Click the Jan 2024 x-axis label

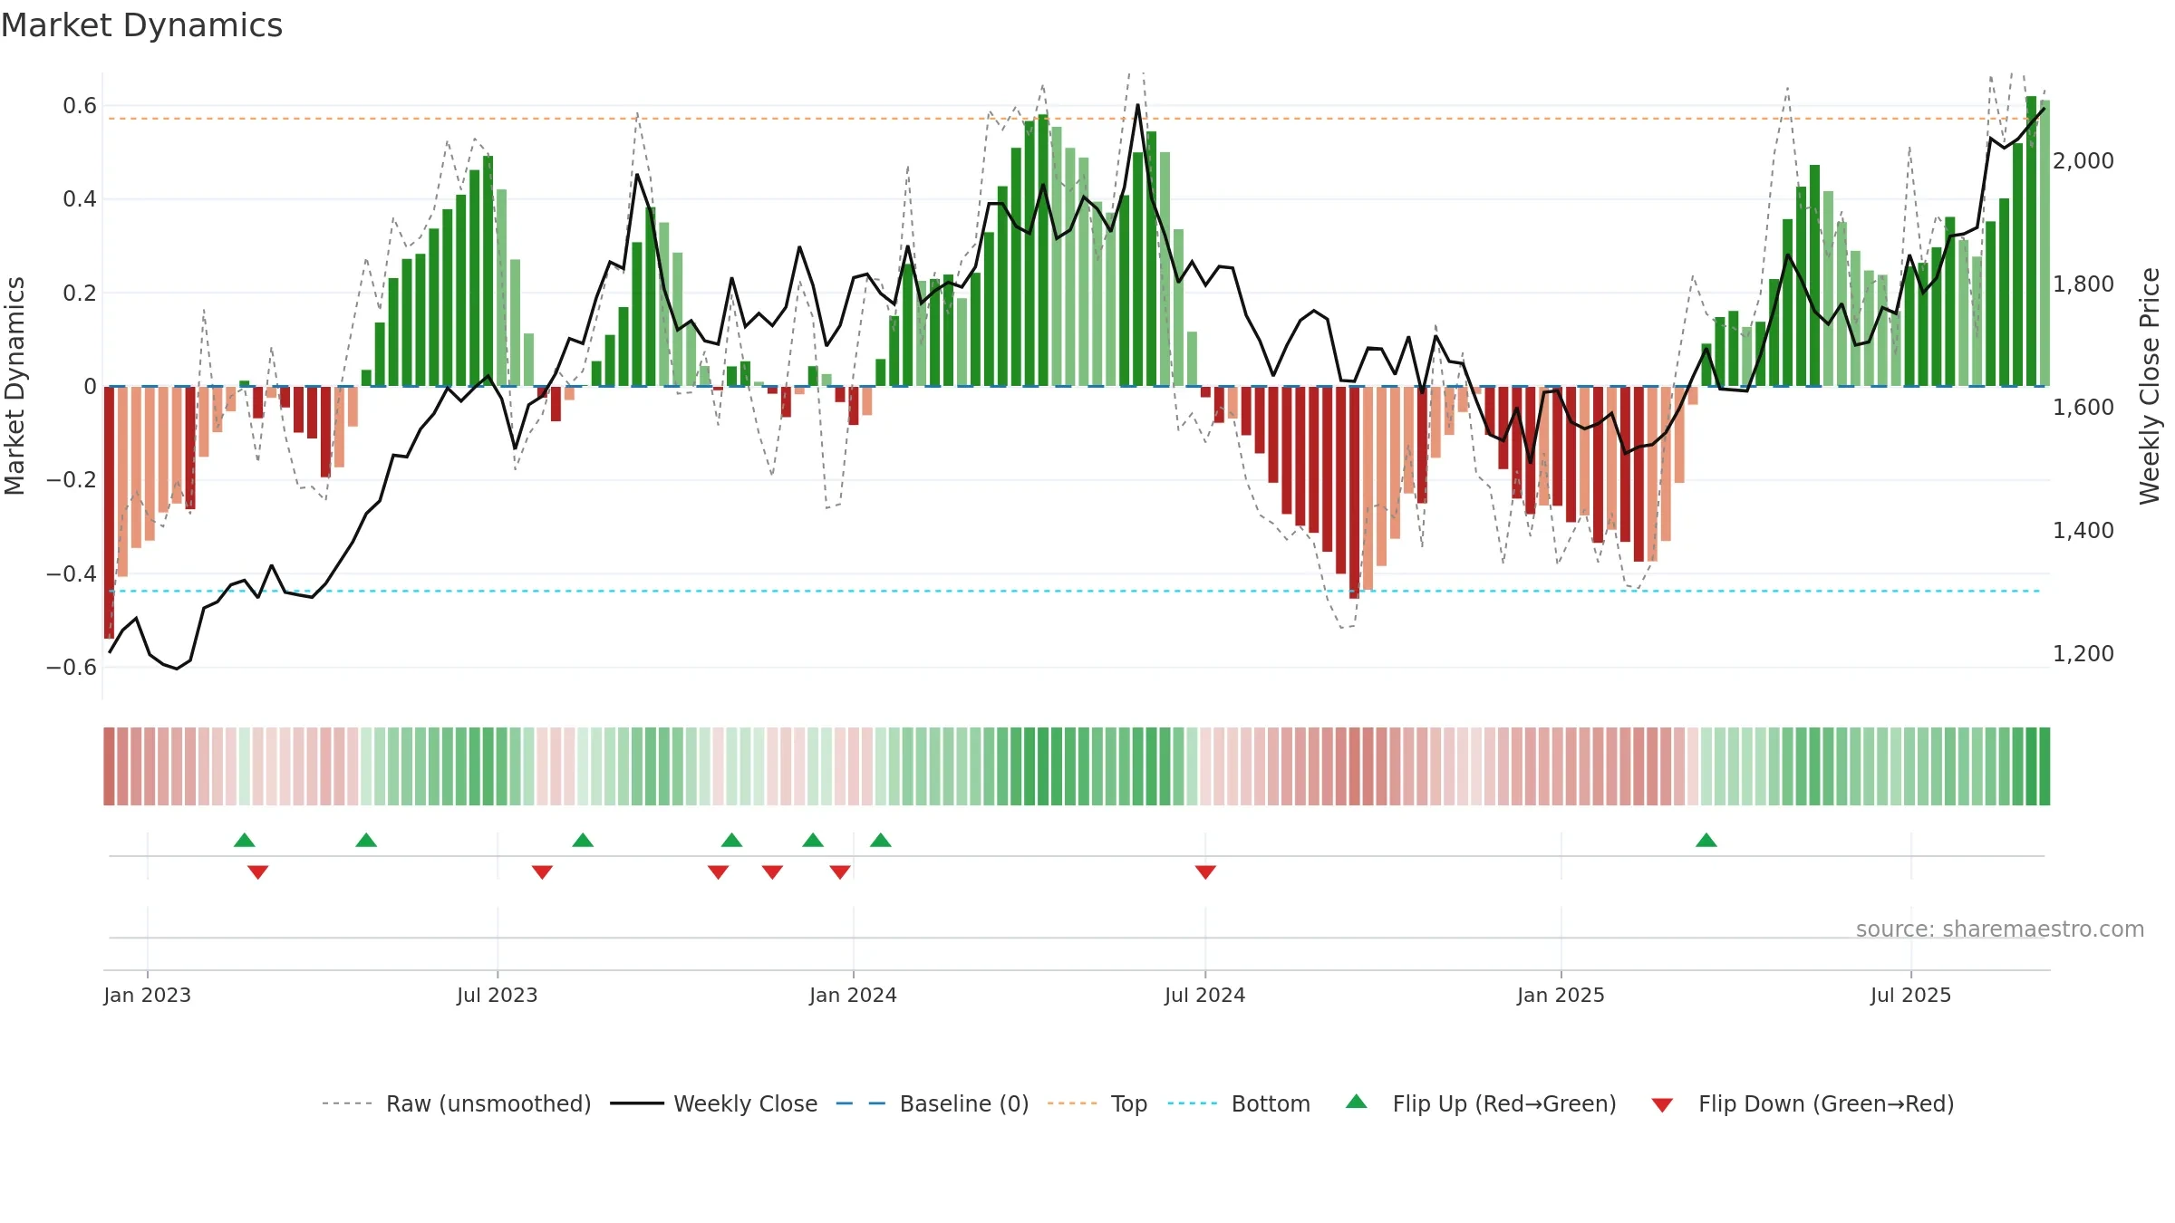pyautogui.click(x=854, y=995)
